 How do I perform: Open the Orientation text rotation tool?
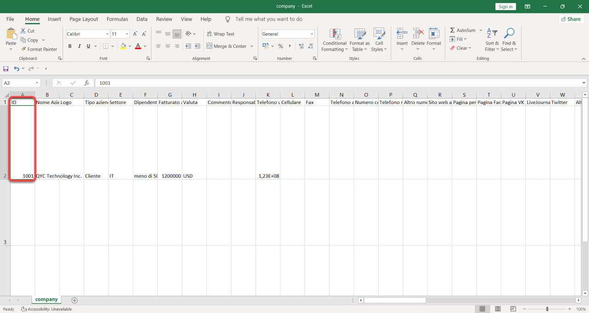[188, 34]
